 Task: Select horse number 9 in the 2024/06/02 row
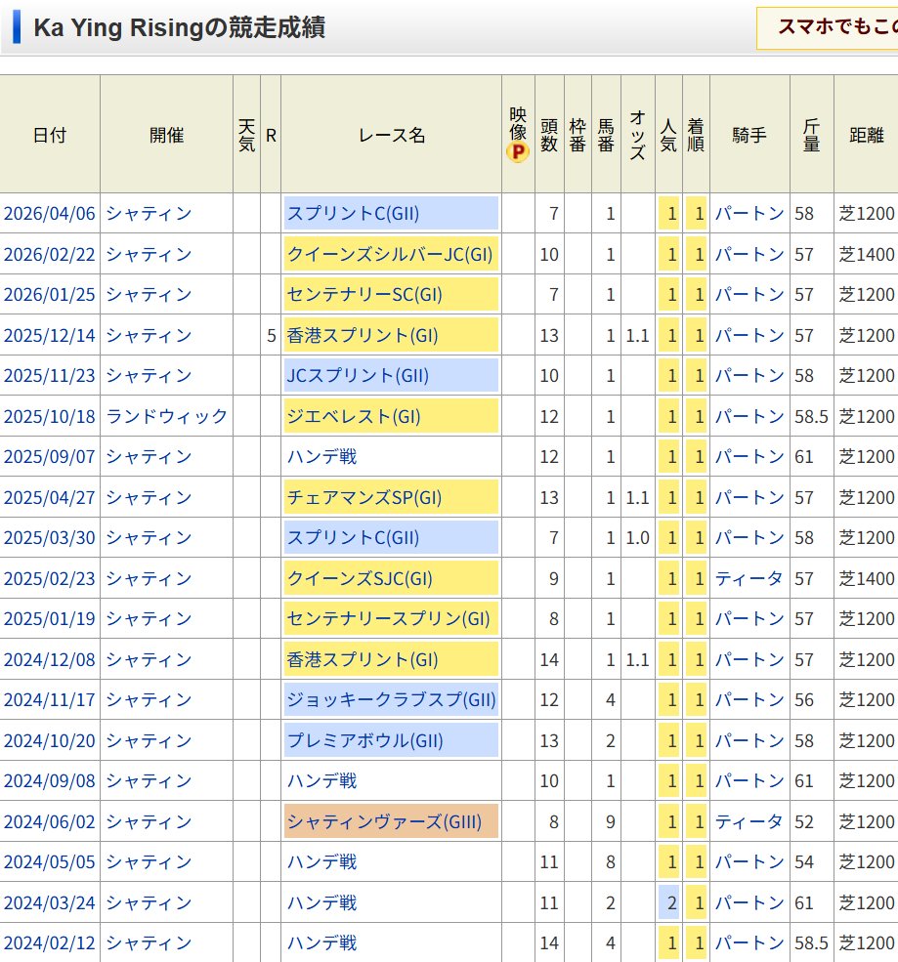tap(610, 821)
